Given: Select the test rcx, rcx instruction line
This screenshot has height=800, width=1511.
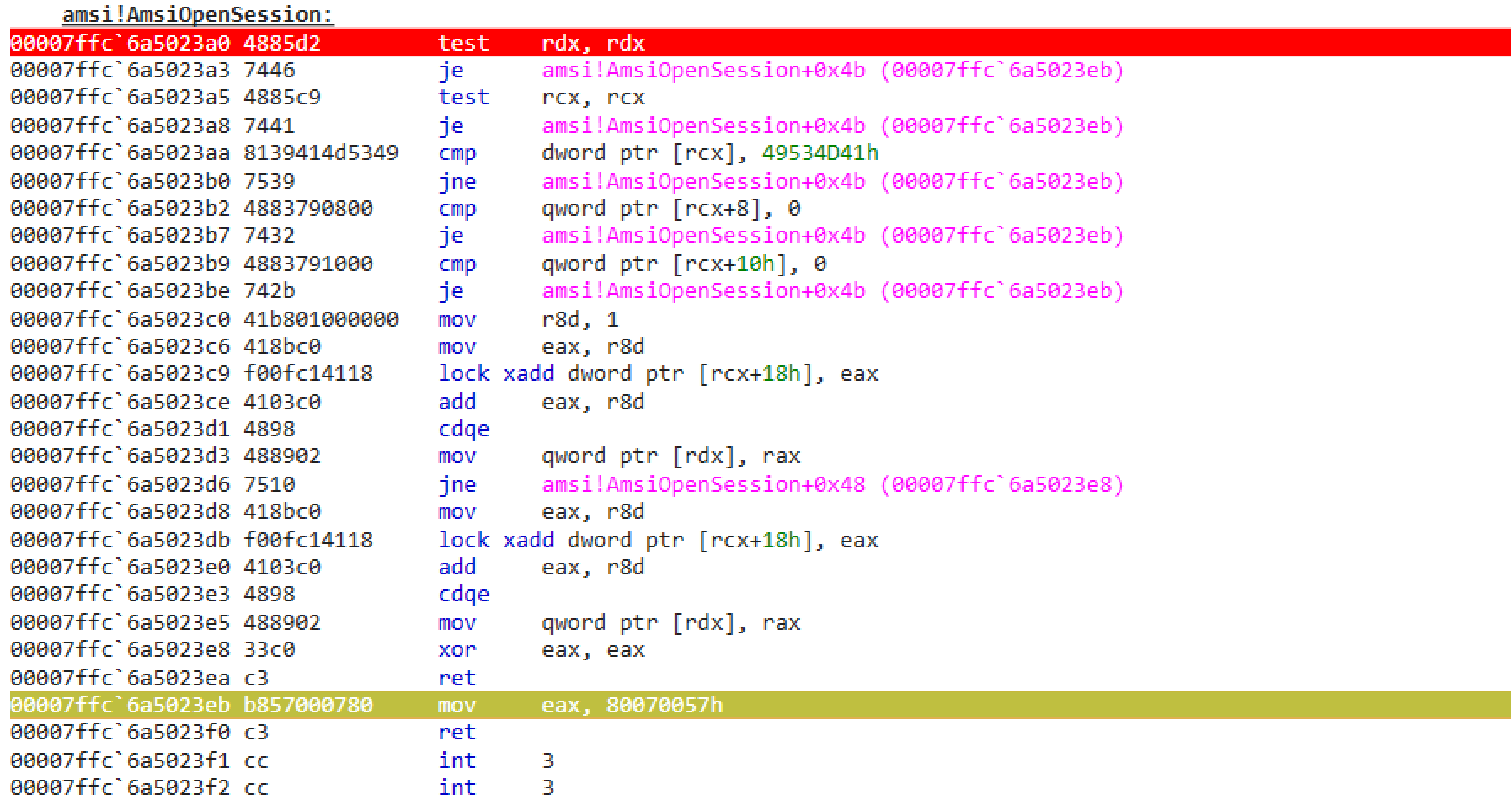Looking at the screenshot, I should pos(328,98).
